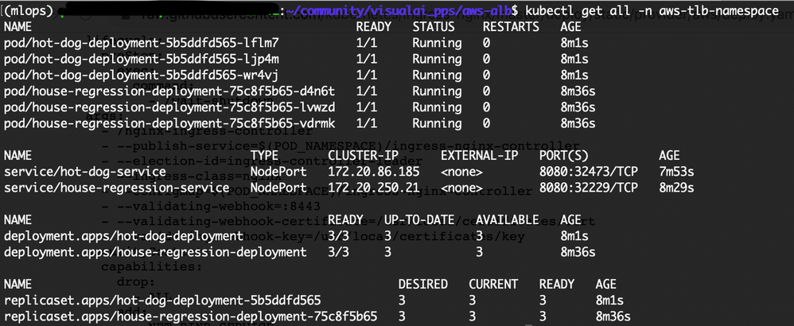Select pod house-regression-deployment-75c8f5b65-d4n6t
The width and height of the screenshot is (794, 326).
[169, 91]
